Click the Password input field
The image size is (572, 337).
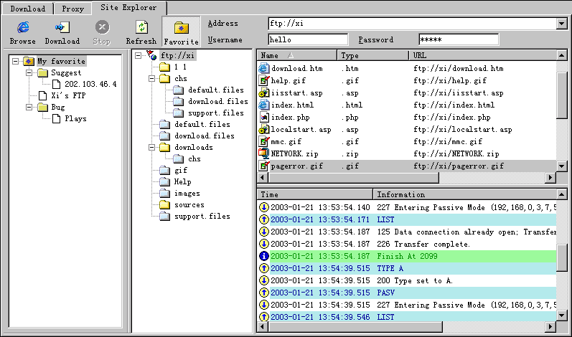click(459, 39)
